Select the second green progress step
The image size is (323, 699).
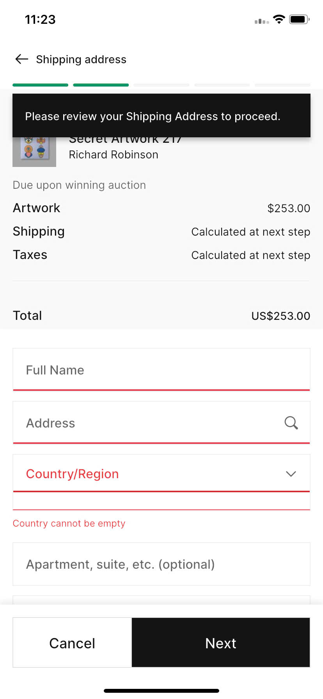coord(101,85)
